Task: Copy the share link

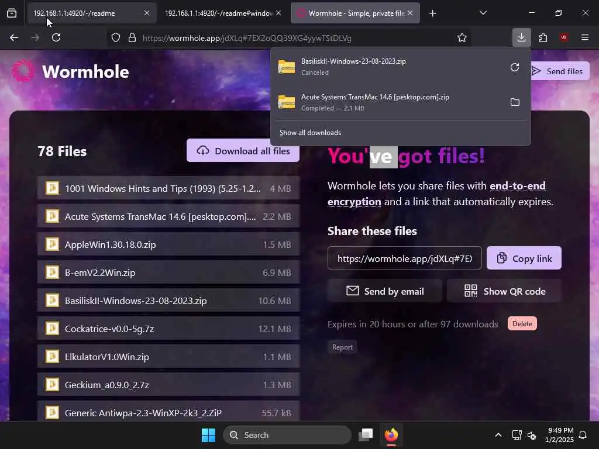Action: pyautogui.click(x=524, y=258)
